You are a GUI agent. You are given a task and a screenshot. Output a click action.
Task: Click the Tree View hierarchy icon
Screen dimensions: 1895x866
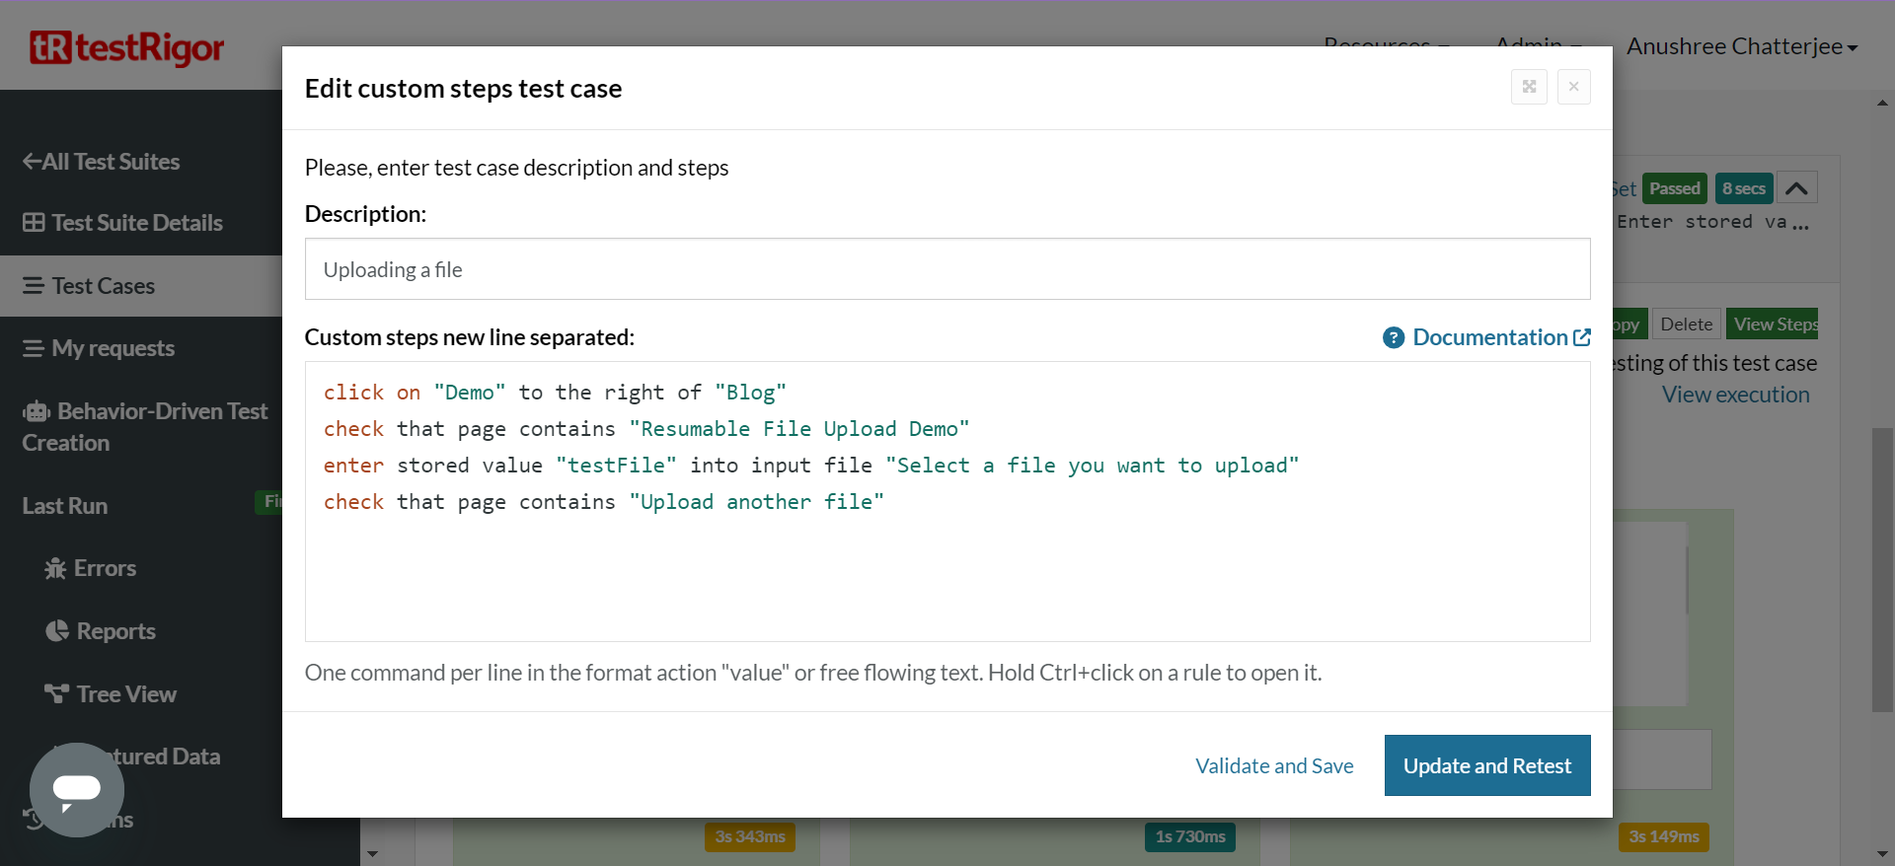tap(56, 694)
